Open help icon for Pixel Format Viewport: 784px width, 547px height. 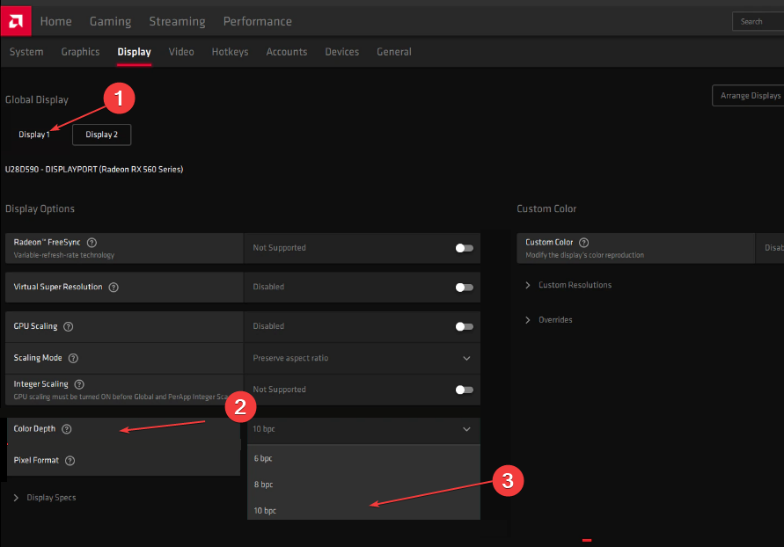70,461
